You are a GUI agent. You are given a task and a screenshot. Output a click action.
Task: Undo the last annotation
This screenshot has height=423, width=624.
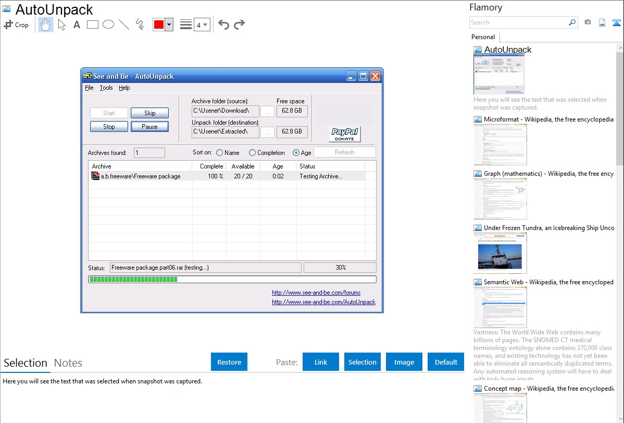pyautogui.click(x=223, y=25)
